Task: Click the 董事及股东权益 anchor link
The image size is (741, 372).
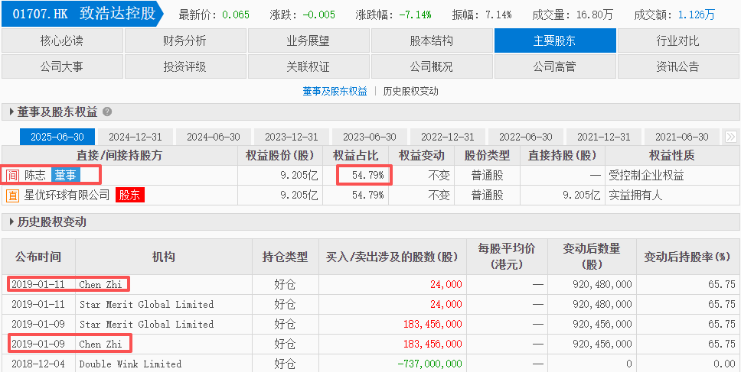Action: pos(335,91)
